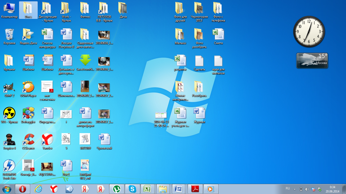Viewport: 346px width, 194px height.
Task: Switch the RU language indicator in tray
Action: point(288,189)
